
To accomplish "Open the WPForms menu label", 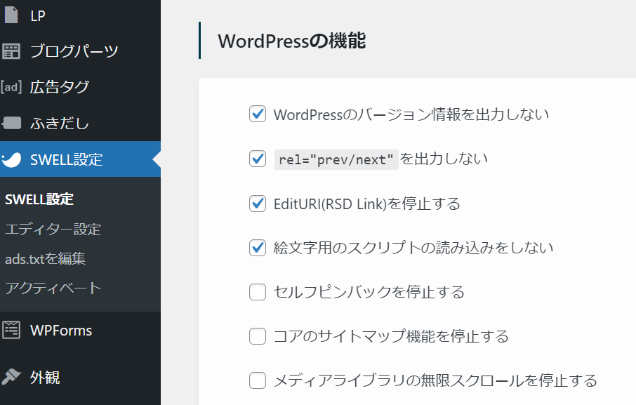I will point(61,331).
